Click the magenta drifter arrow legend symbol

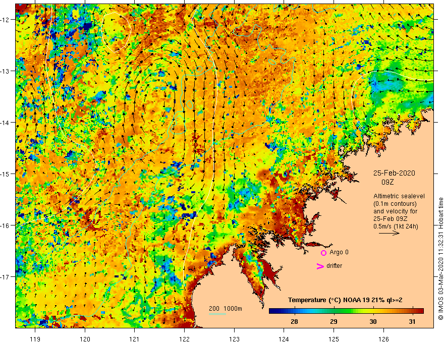[x=320, y=266]
